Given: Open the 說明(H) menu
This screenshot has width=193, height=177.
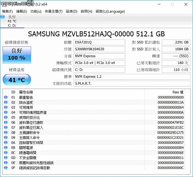Looking at the screenshot, I should tap(87, 12).
